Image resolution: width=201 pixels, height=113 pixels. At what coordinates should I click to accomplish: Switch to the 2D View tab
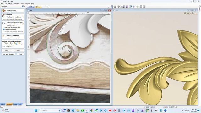pyautogui.click(x=31, y=7)
